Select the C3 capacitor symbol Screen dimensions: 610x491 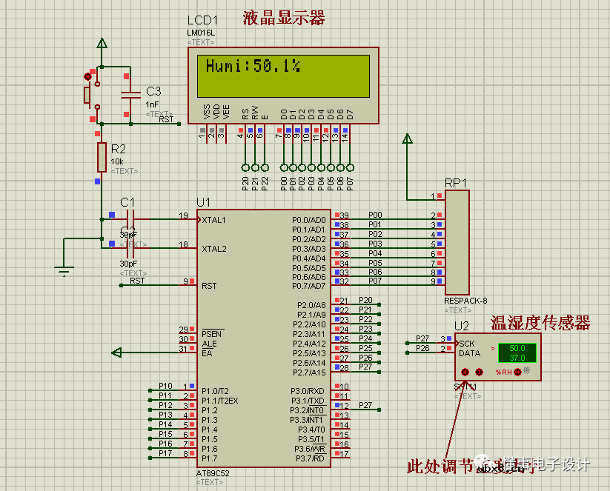[x=131, y=94]
